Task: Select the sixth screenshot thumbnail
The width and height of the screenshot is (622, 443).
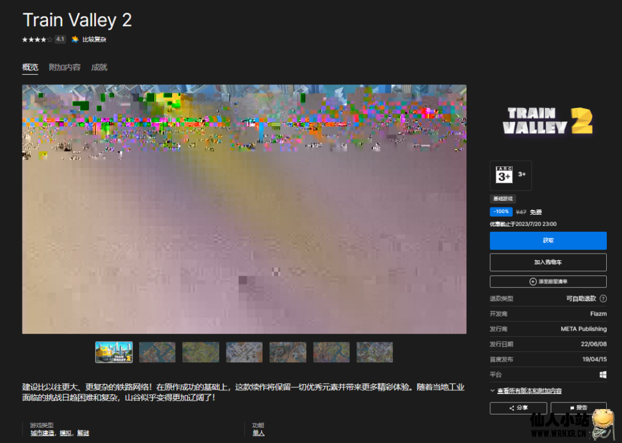Action: coord(331,352)
